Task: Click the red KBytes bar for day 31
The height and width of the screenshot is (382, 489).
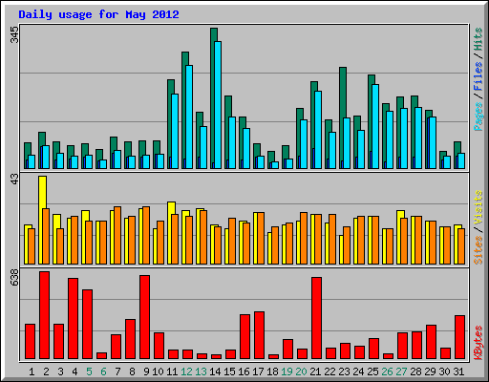Action: coord(459,337)
